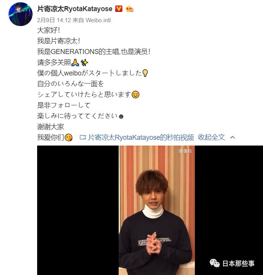
Task: Click the orange V verified badge
Action: tap(119, 8)
